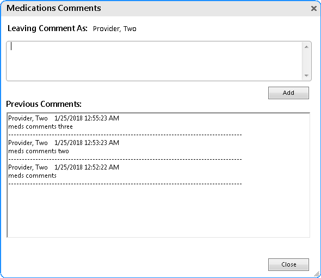Select the 'meds comments two' text
Image resolution: width=321 pixels, height=278 pixels.
click(39, 151)
